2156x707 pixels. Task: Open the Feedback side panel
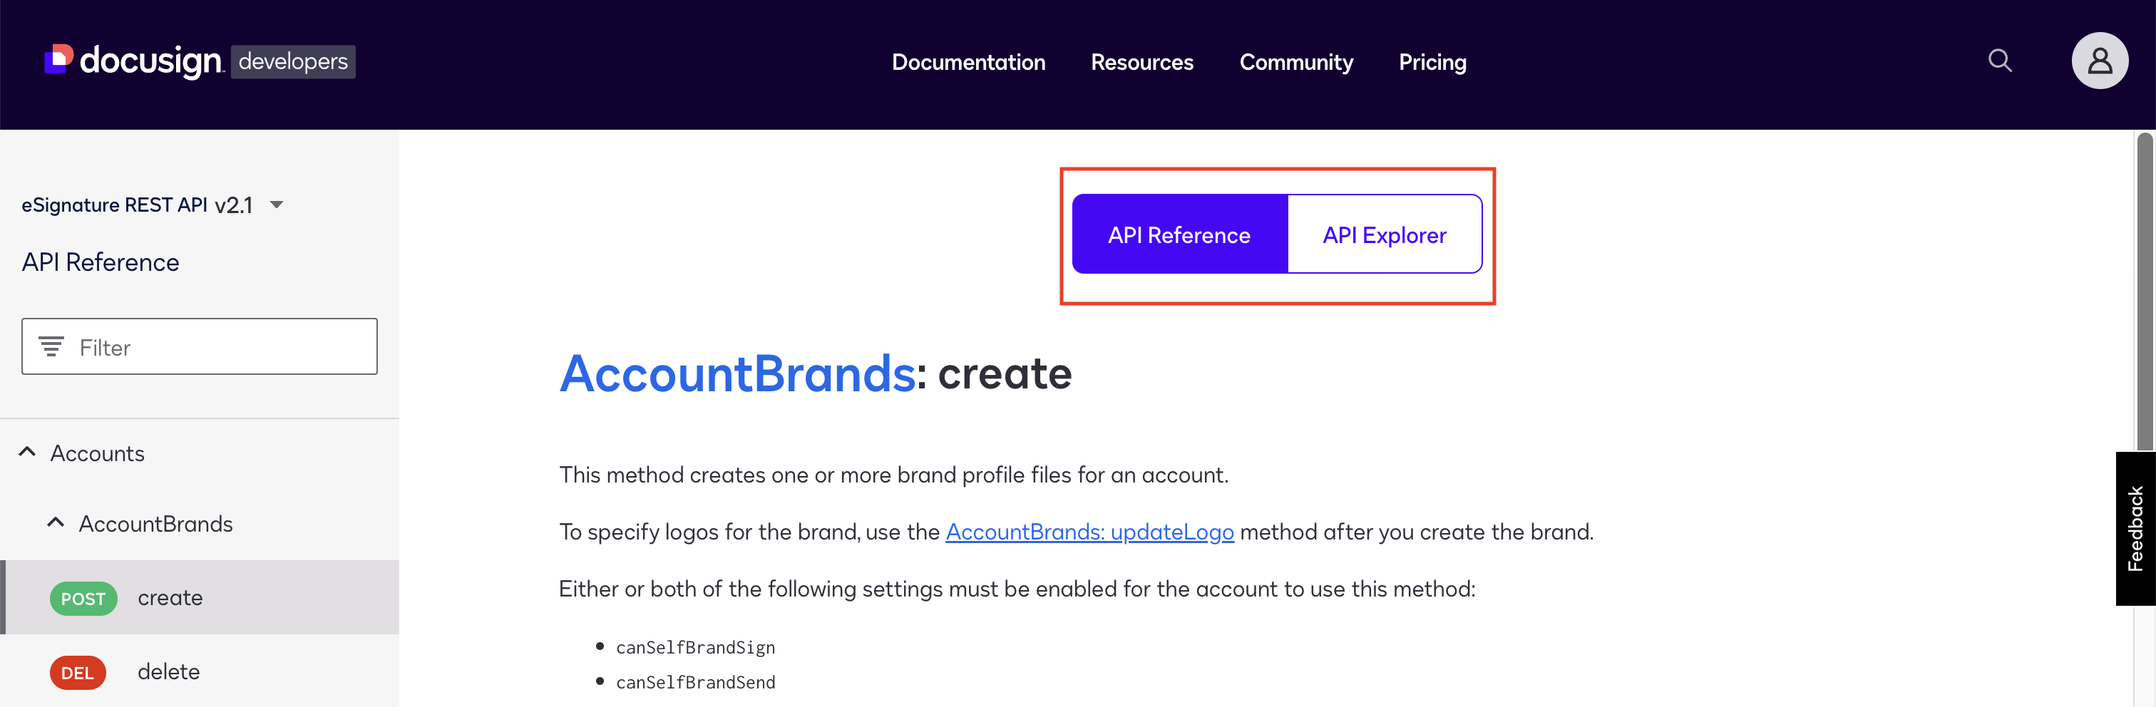[x=2137, y=528]
